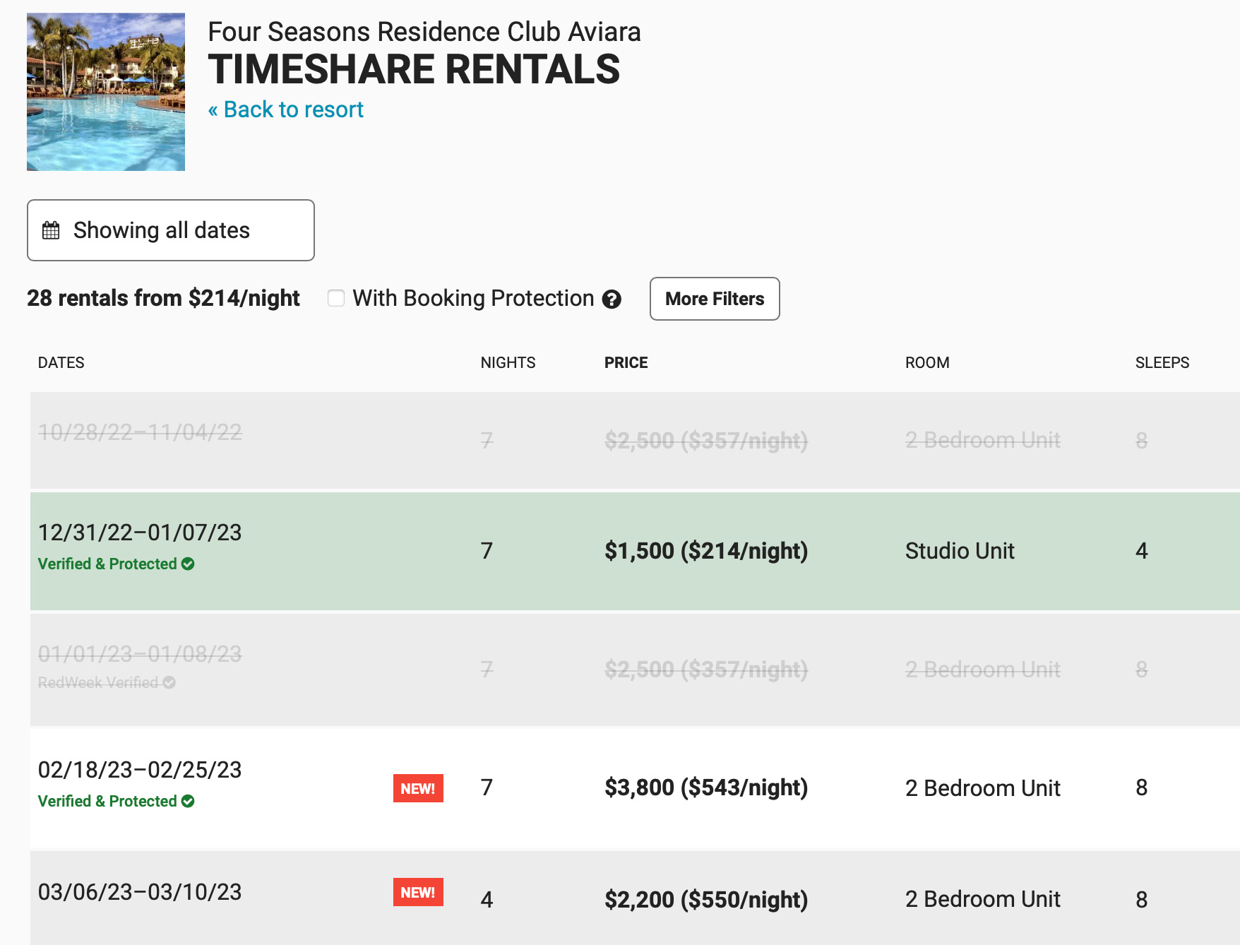Sort listings by the PRICE column header
Screen dimensions: 1240x945
pyautogui.click(x=625, y=362)
